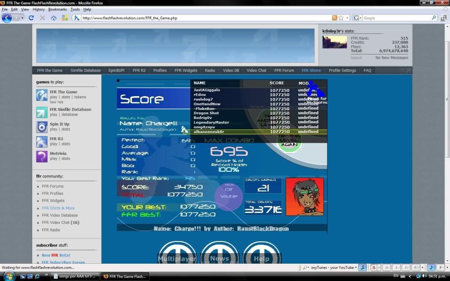Open the Bookmarks menu
This screenshot has height=281, width=450.
(x=58, y=9)
